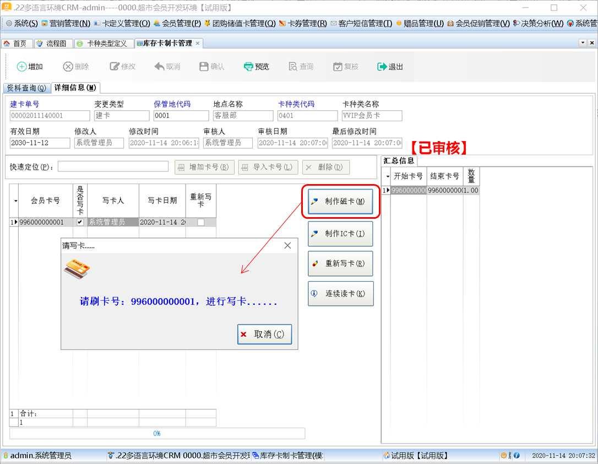Open 预览 print preview
598x464 pixels.
(256, 66)
